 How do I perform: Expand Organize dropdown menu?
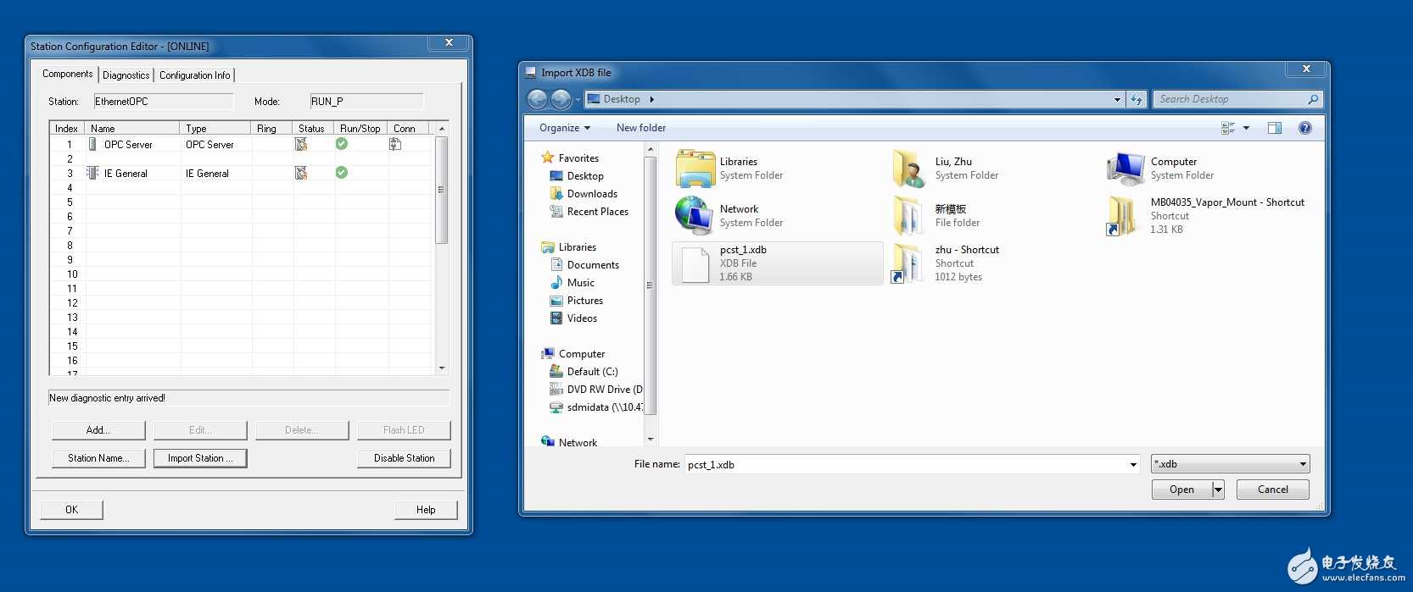tap(565, 128)
